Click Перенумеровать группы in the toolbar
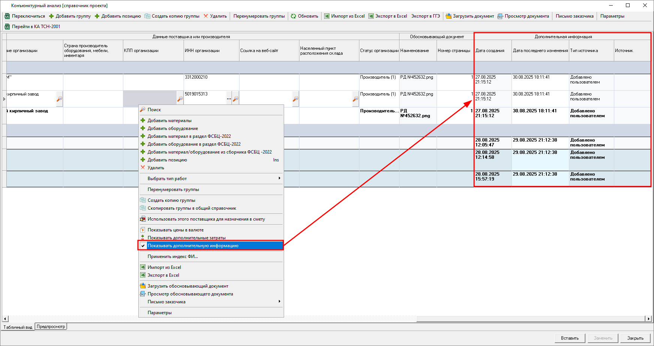 click(x=259, y=16)
